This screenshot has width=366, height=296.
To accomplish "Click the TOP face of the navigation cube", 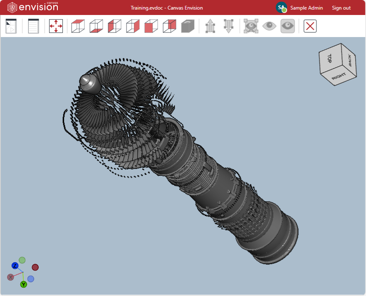I will point(330,58).
